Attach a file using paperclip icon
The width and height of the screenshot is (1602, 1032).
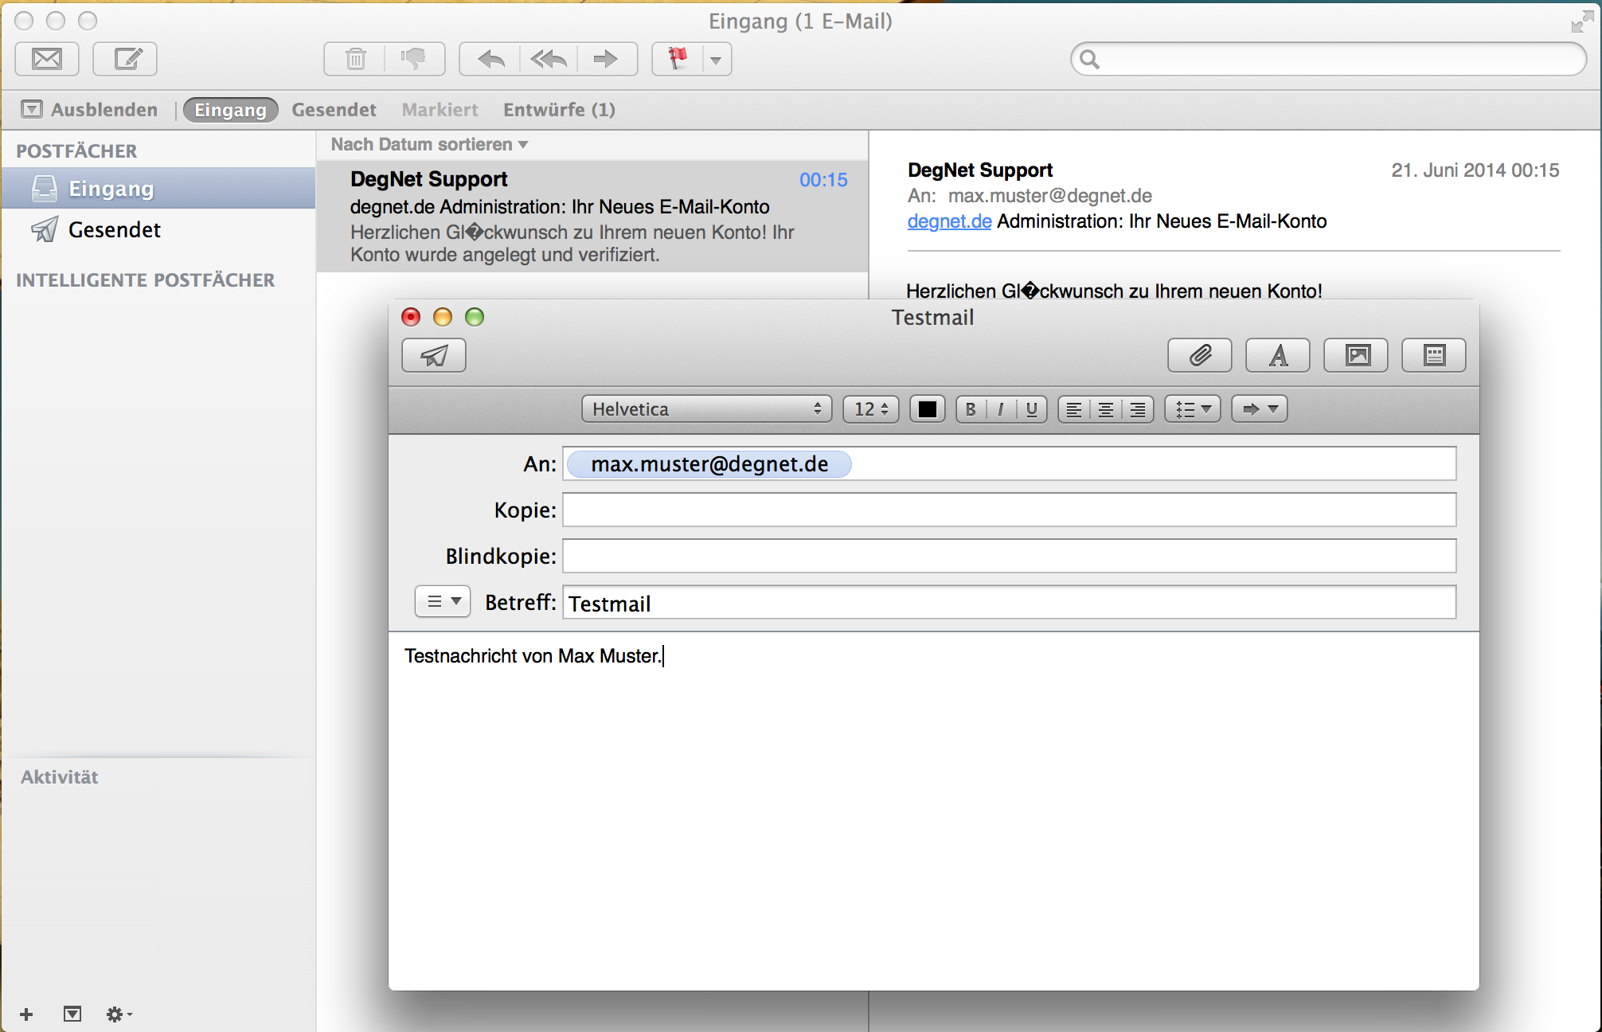pyautogui.click(x=1199, y=355)
